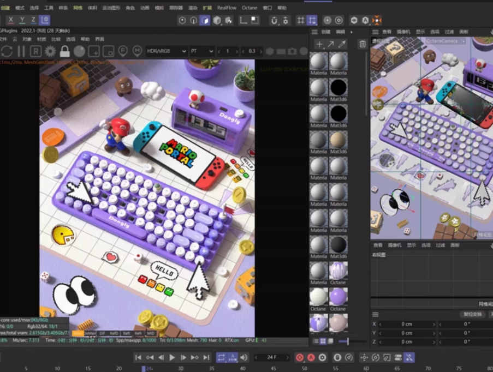Click the Octane Live Viewer restart render icon
The height and width of the screenshot is (372, 493).
7,51
